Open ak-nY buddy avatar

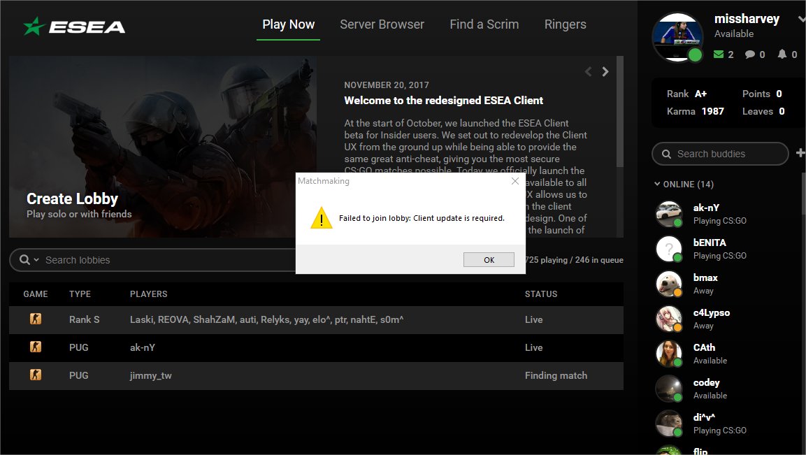pyautogui.click(x=669, y=214)
